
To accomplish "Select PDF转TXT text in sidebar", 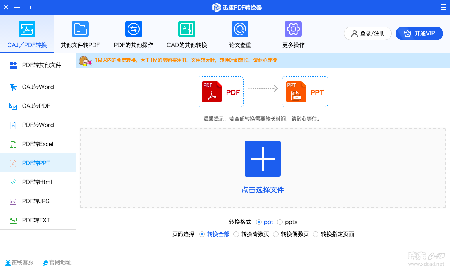I will pyautogui.click(x=36, y=220).
